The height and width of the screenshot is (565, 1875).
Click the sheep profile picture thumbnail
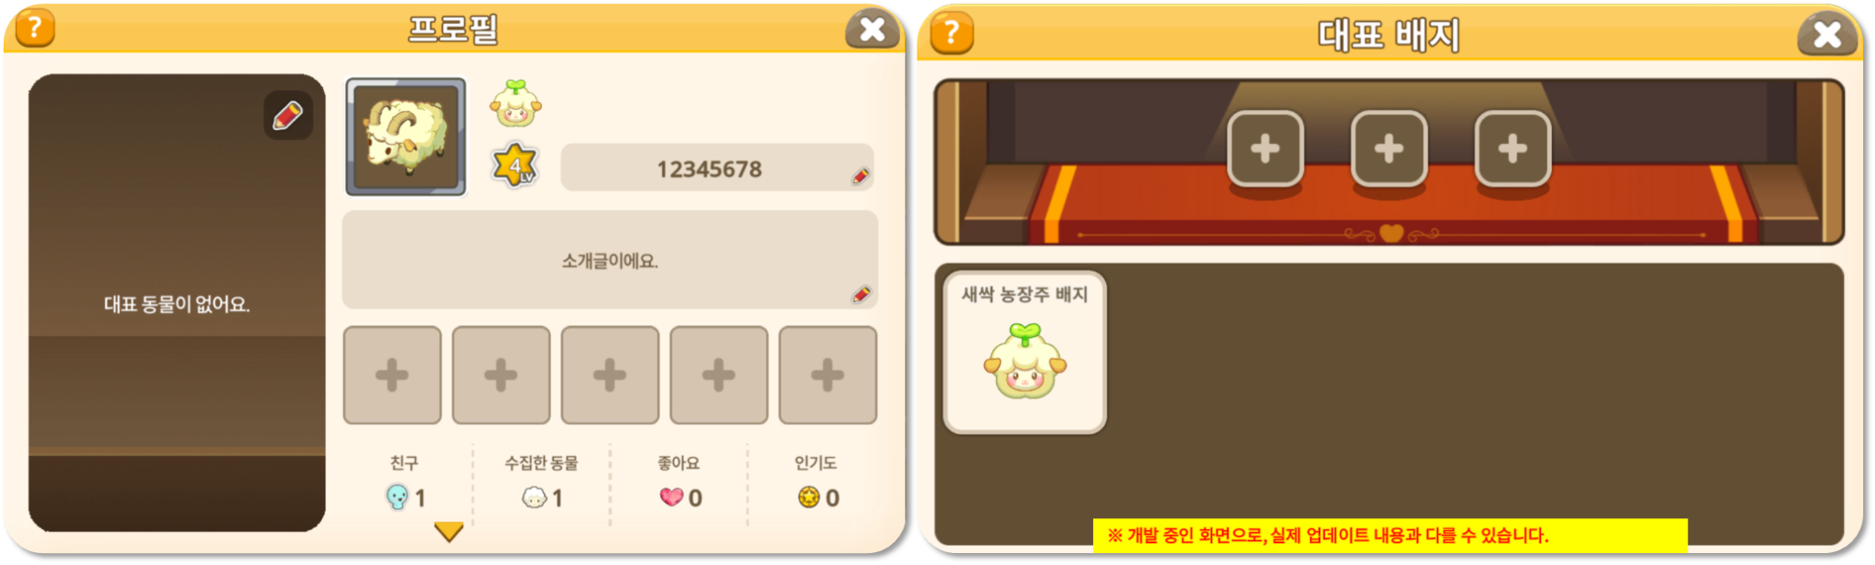[406, 137]
